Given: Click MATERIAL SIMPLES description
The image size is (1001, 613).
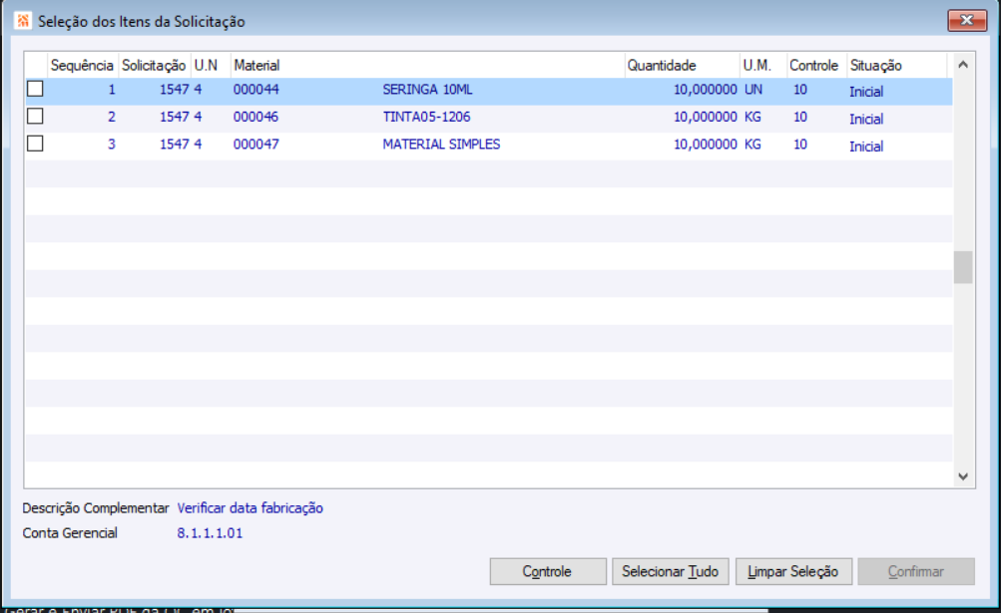Looking at the screenshot, I should [x=441, y=145].
